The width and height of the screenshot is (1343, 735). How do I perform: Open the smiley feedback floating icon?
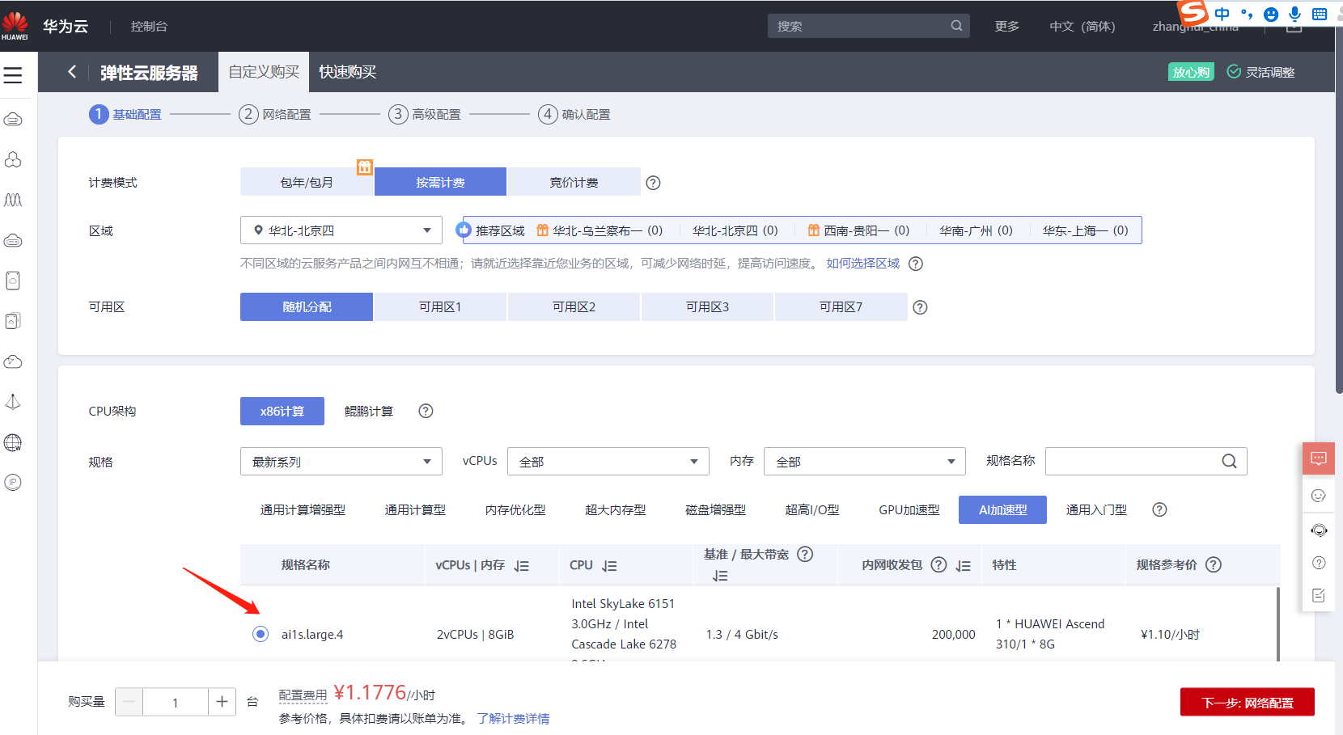pos(1319,496)
